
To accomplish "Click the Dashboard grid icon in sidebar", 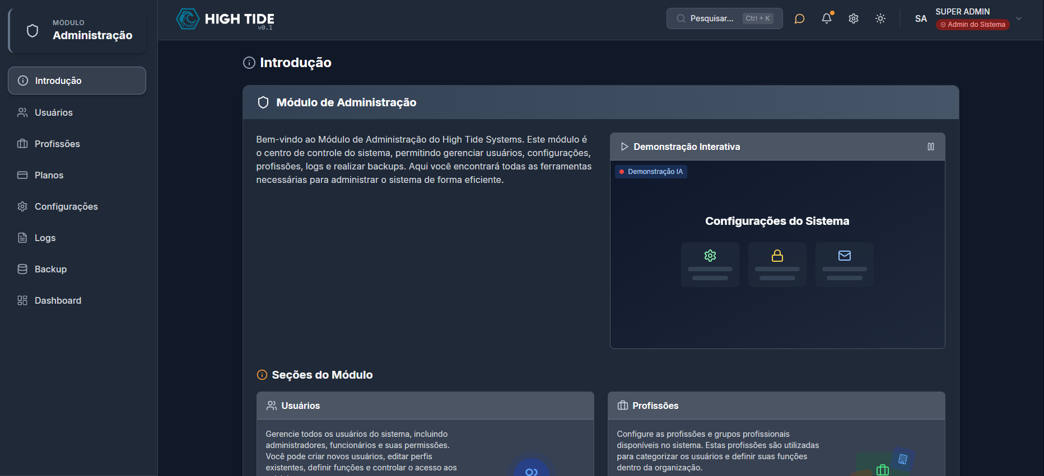I will 22,300.
